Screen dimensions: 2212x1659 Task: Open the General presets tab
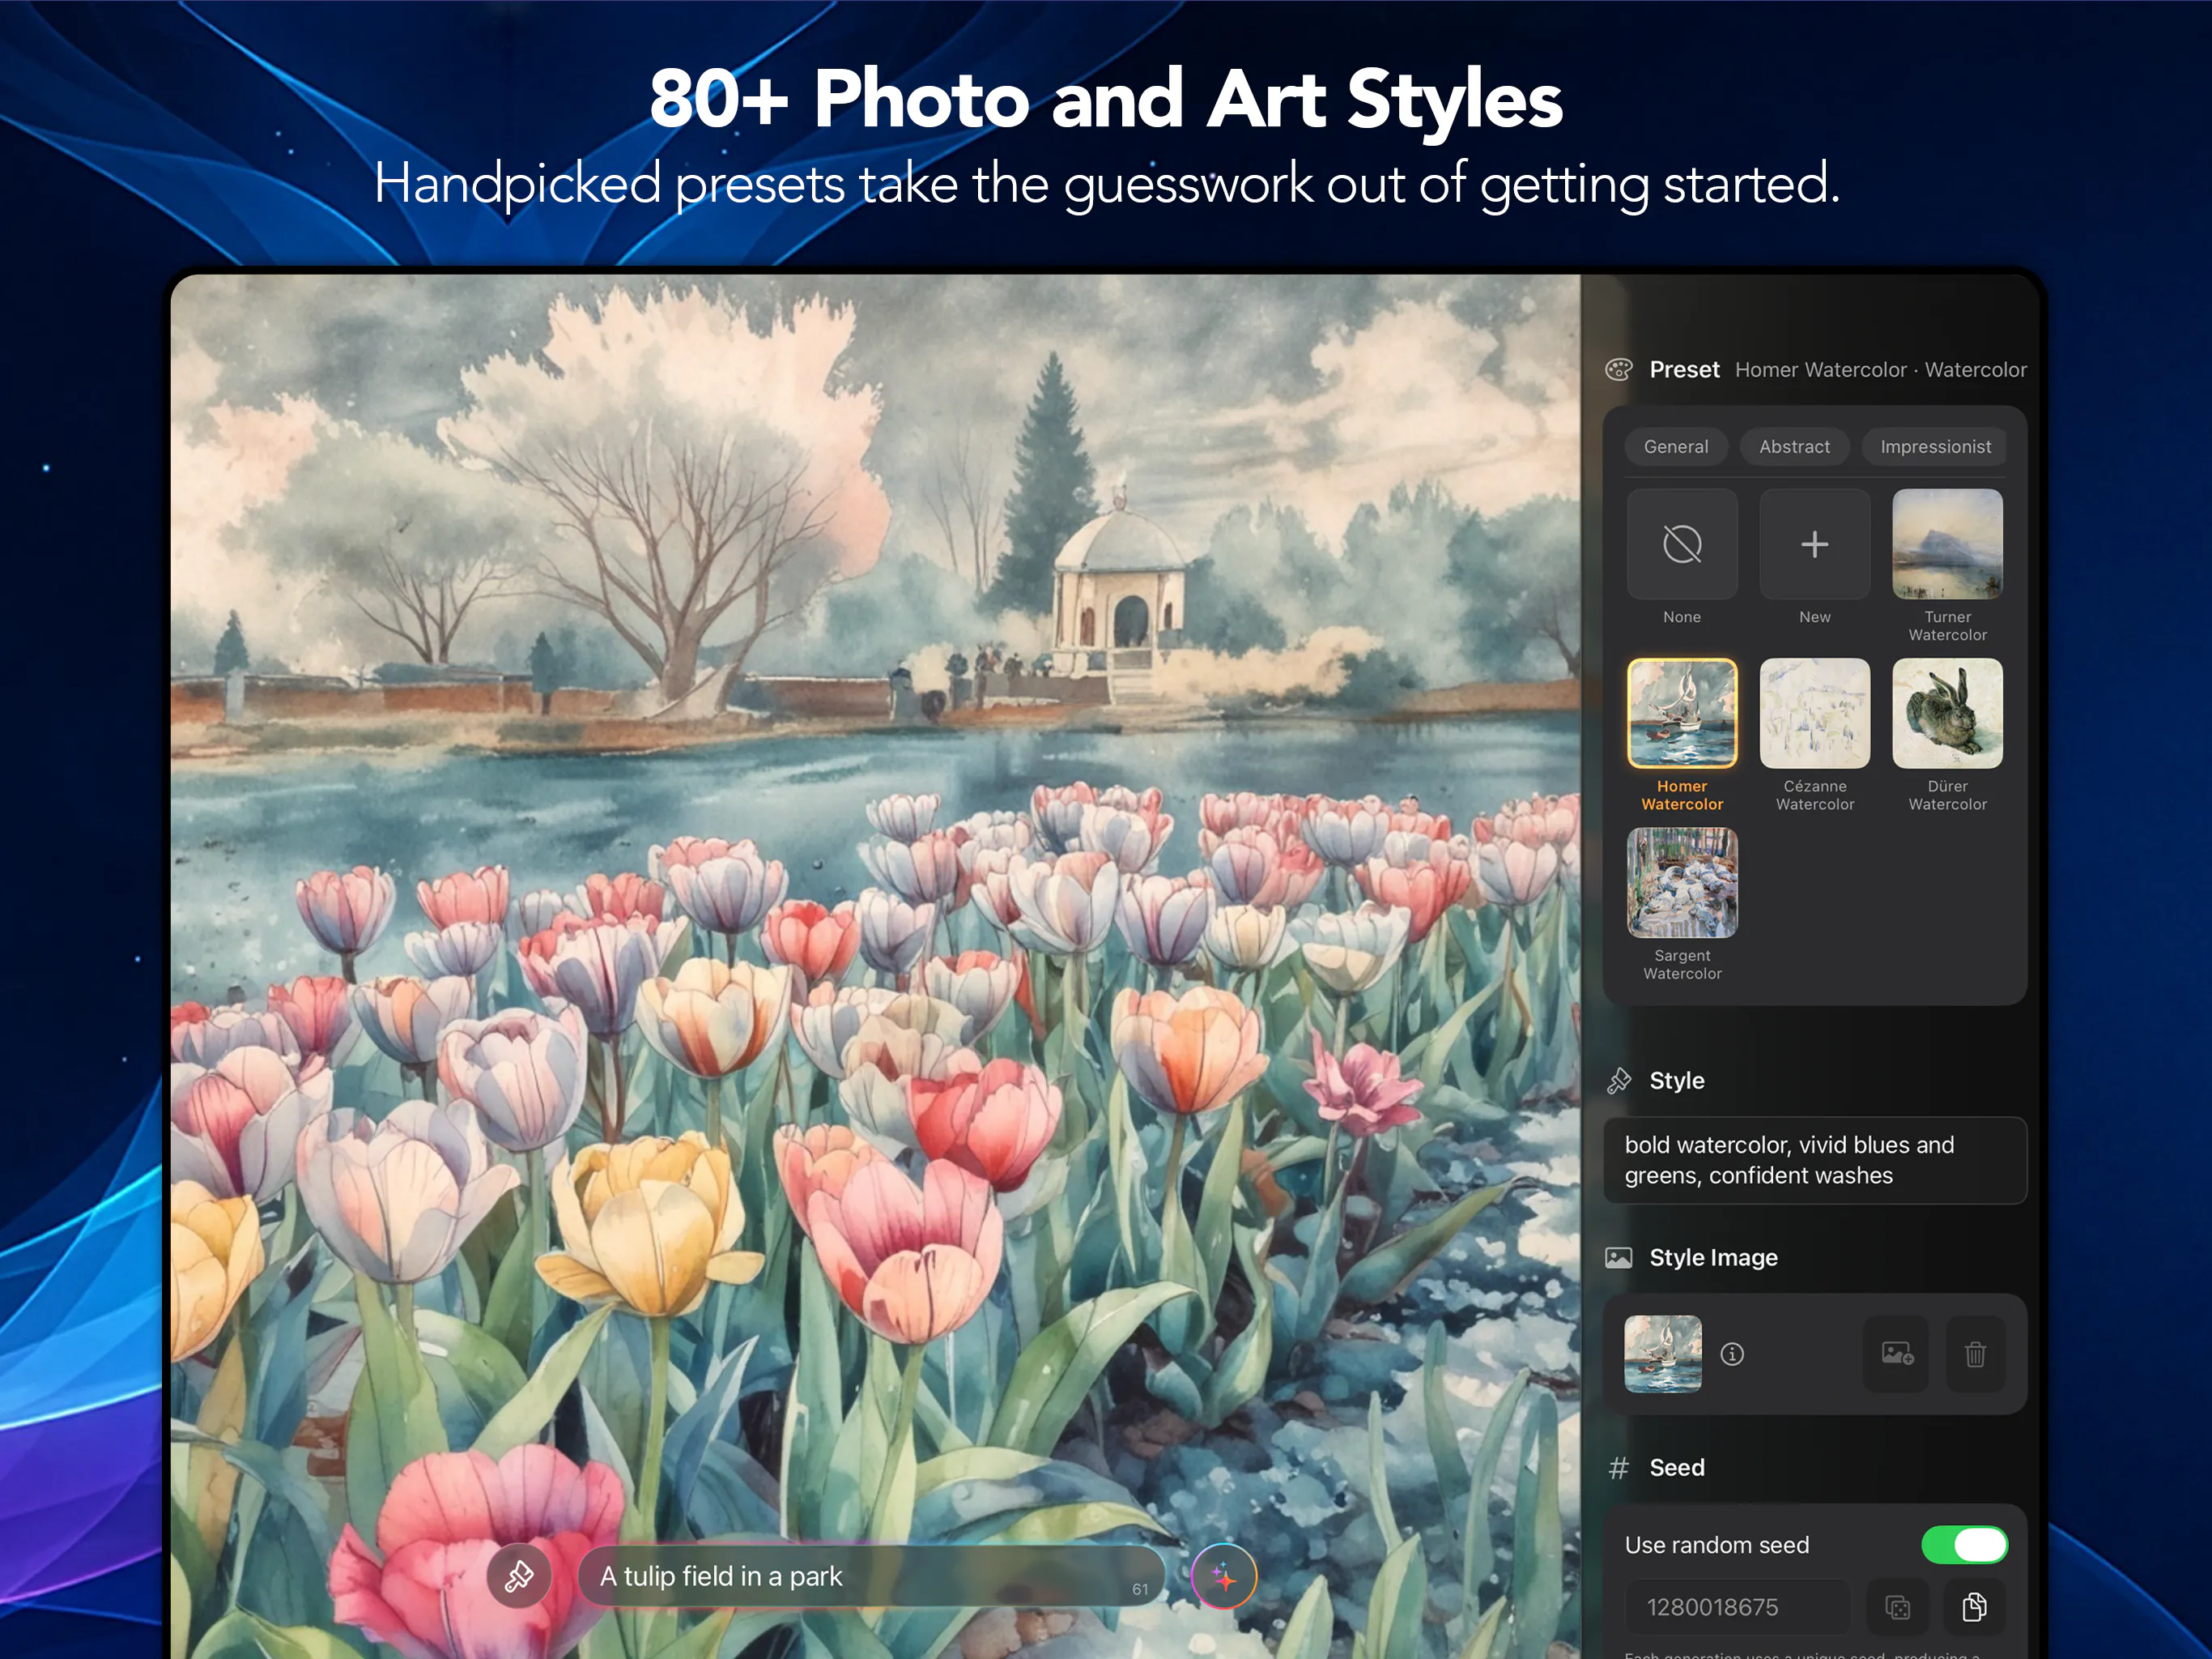(x=1676, y=446)
